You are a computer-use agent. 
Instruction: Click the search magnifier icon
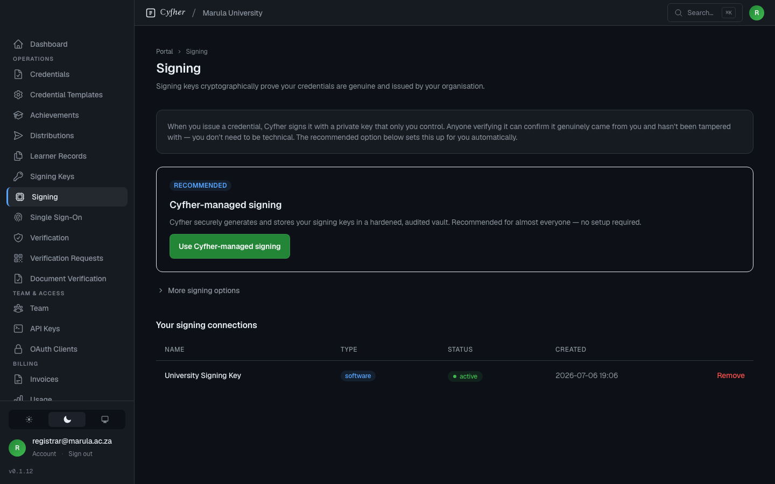pos(679,13)
